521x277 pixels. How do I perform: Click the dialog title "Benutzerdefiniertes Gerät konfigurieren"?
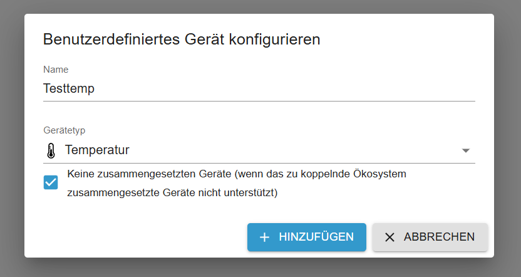tap(182, 39)
